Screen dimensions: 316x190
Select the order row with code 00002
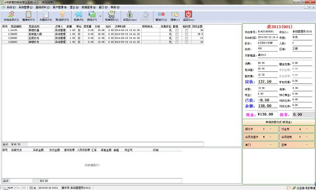(x=103, y=38)
